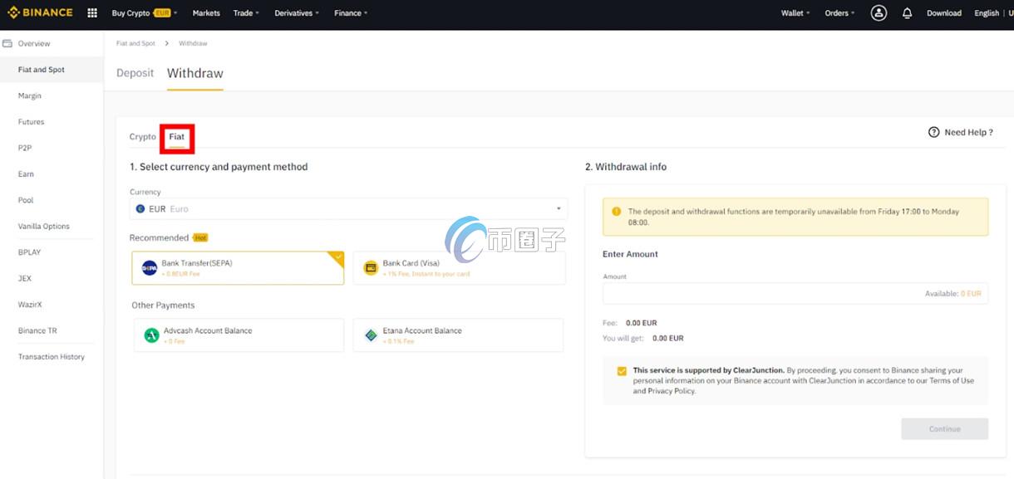Open the Overview sidebar item
The image size is (1014, 479).
[x=34, y=44]
